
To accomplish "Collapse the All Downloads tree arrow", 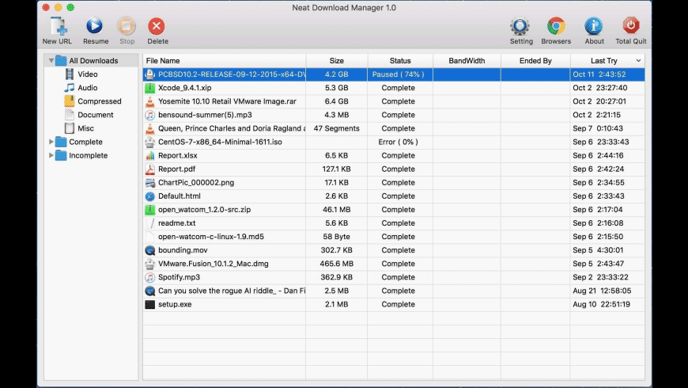I will point(52,61).
